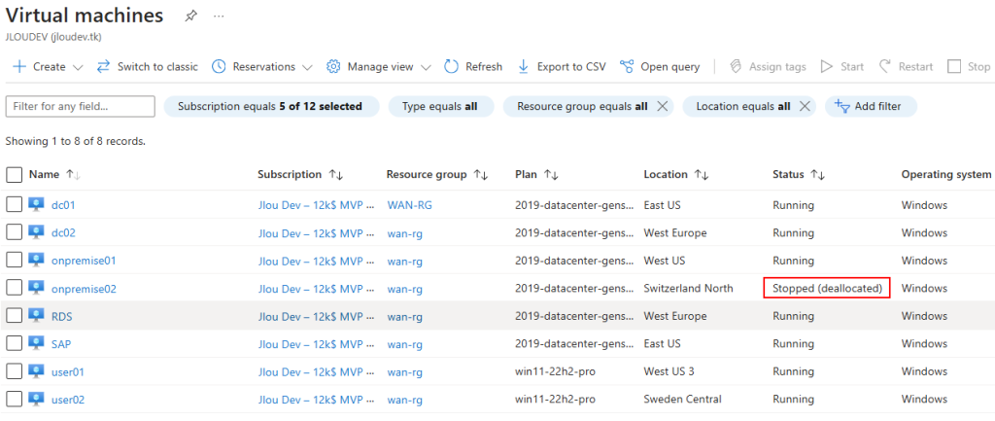Select the dc02 row checkbox
Screen dimensions: 995x421
click(x=14, y=232)
